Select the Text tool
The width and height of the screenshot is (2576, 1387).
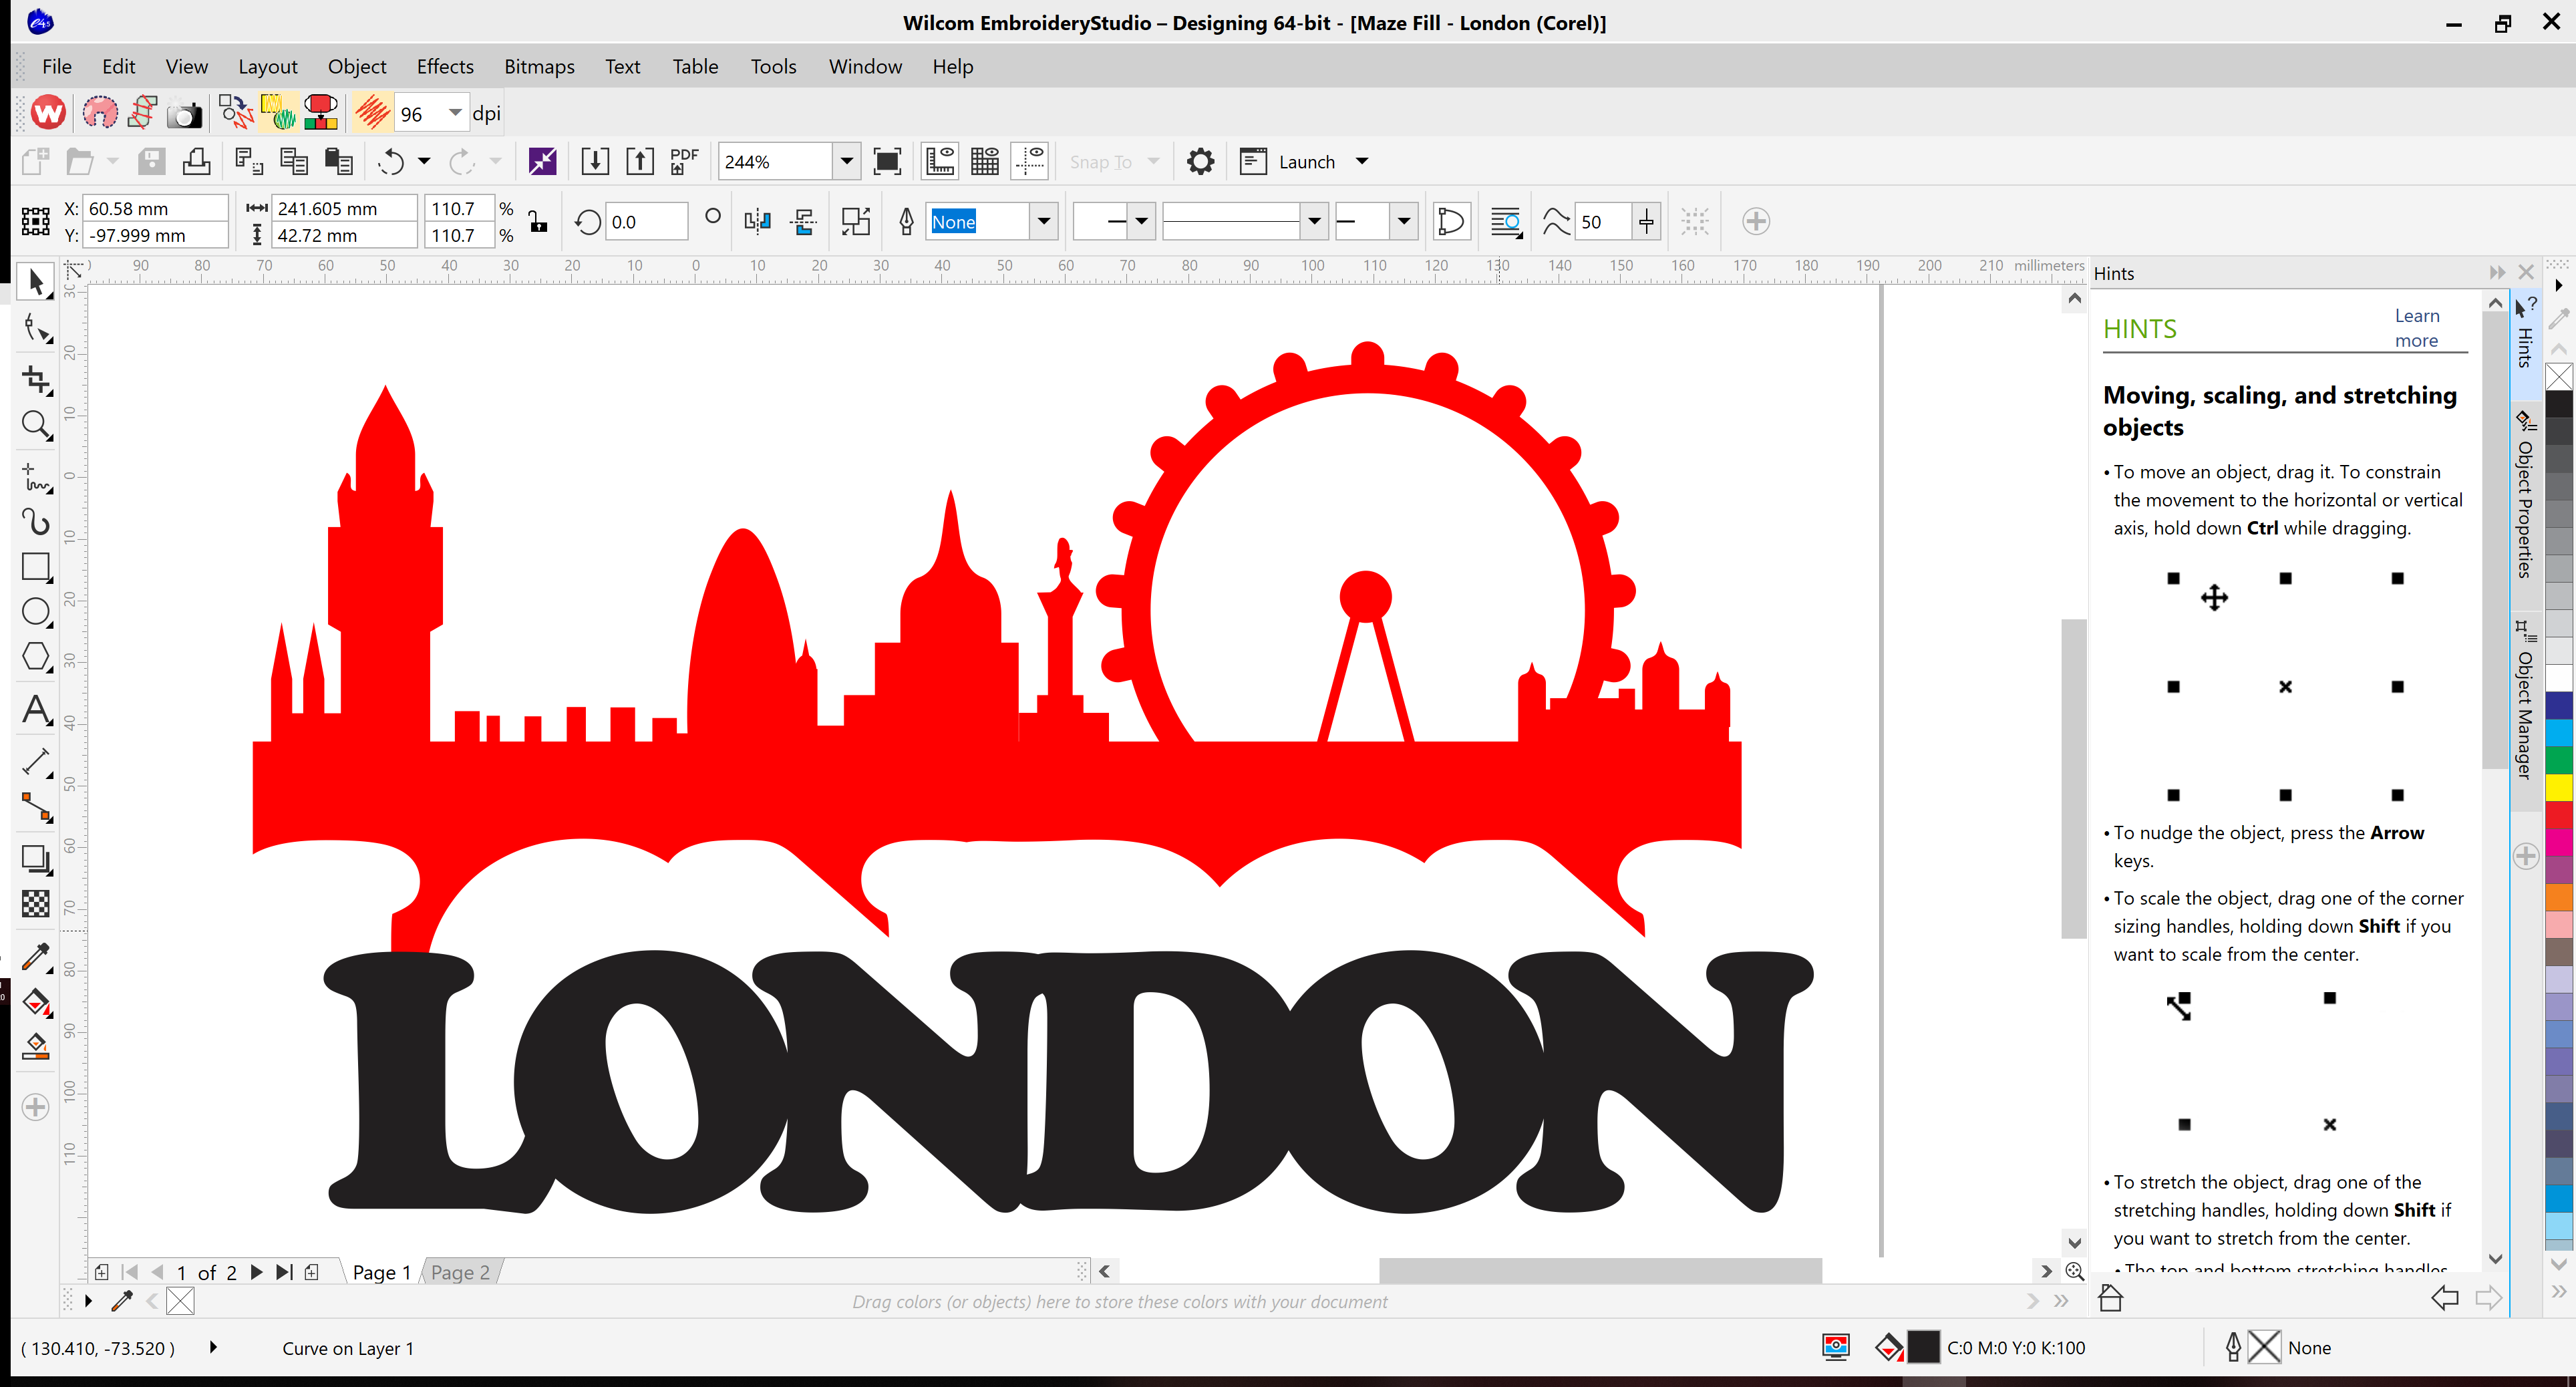[36, 710]
